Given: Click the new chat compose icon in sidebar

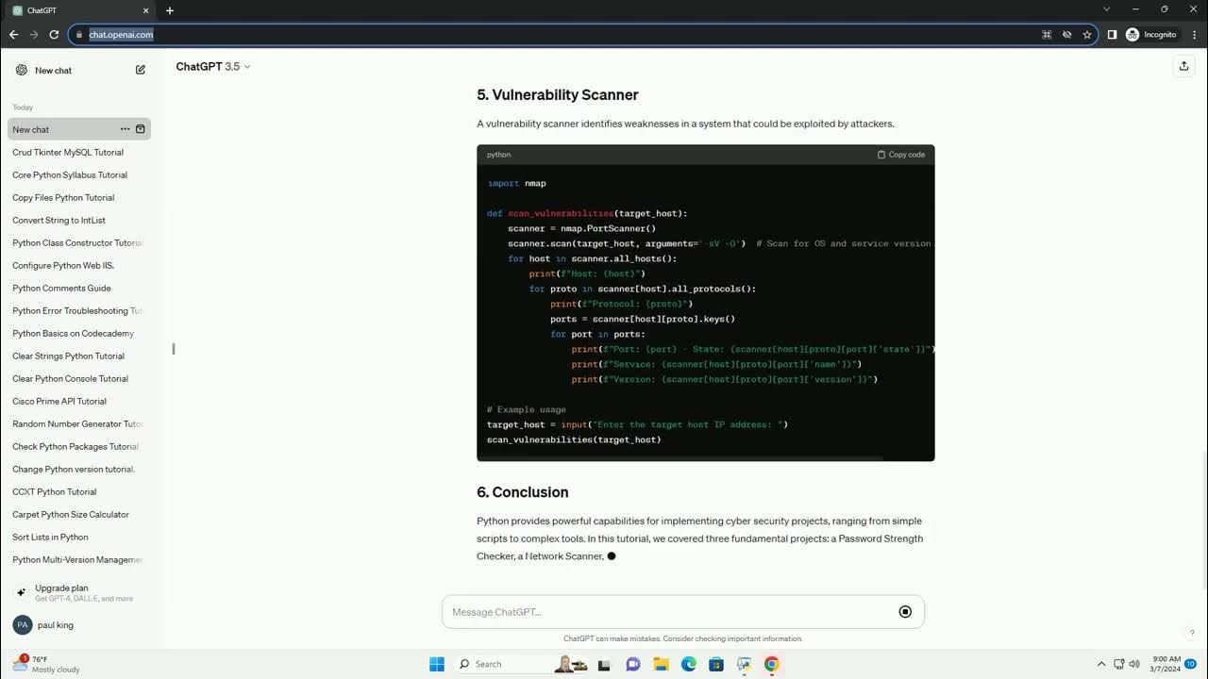Looking at the screenshot, I should click(x=141, y=70).
